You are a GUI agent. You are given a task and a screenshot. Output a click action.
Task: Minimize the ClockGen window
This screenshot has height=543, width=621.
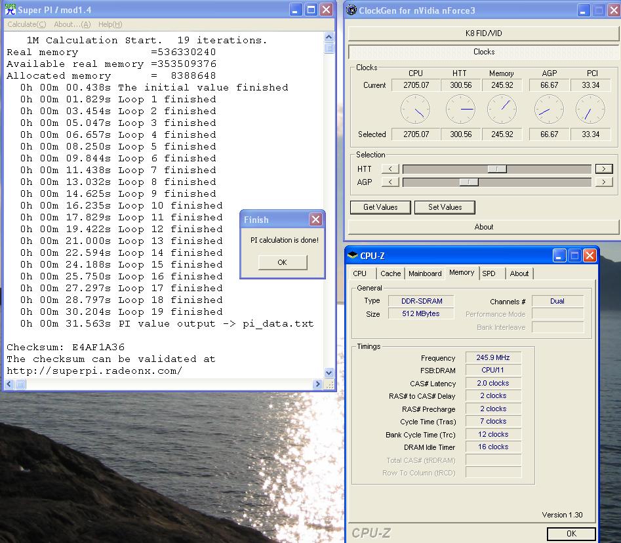[582, 10]
